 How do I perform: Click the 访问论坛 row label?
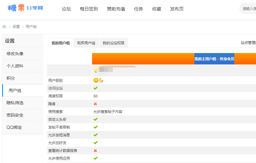click(x=56, y=88)
